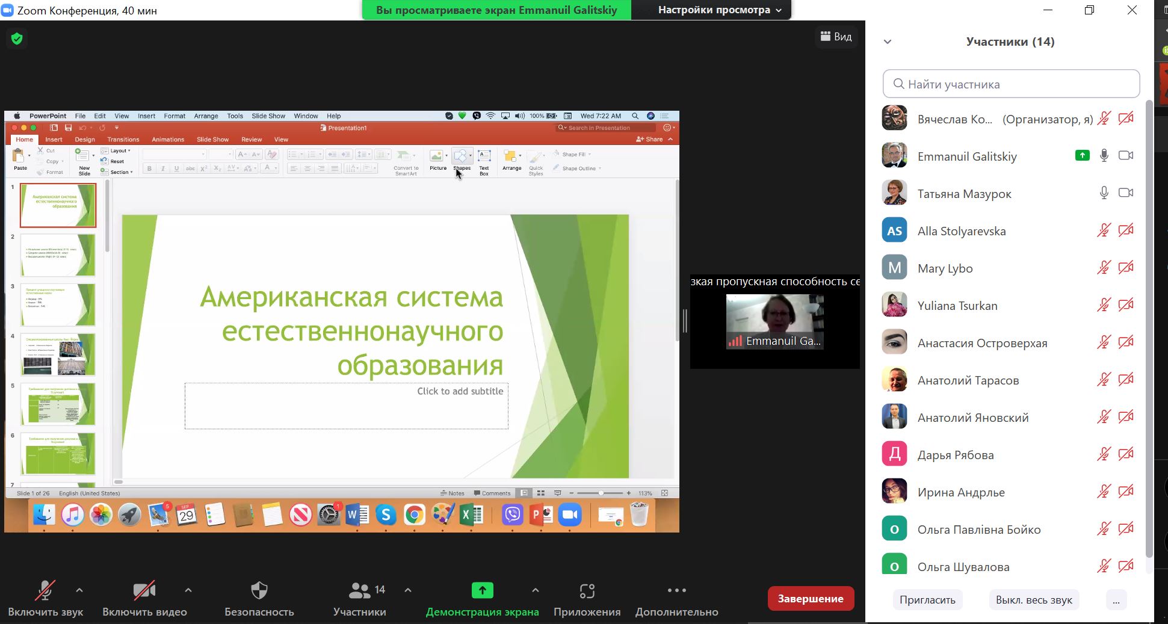Unmute your microphone
1168x624 pixels.
45,591
